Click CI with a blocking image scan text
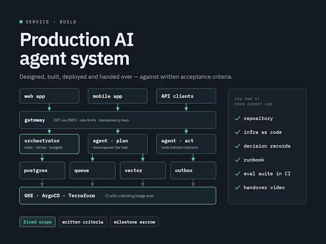Viewport: 326px width, 244px height. click(129, 196)
